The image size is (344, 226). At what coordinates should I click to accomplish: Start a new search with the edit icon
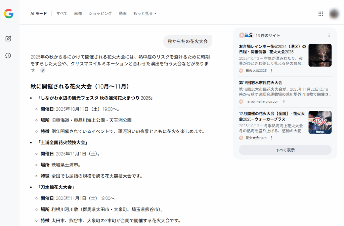[8, 39]
